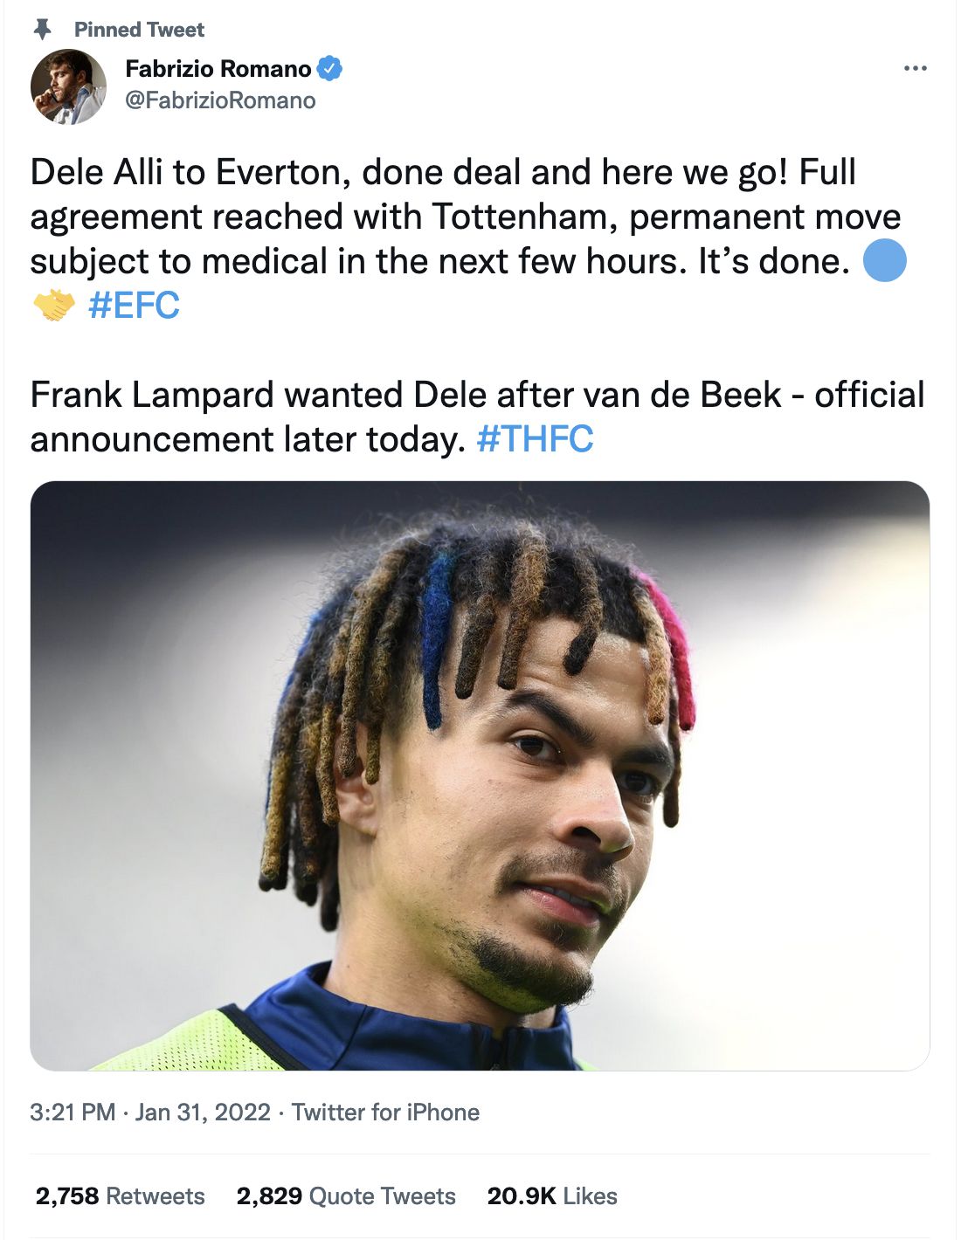This screenshot has width=975, height=1240.
Task: Open the Twitter for iPhone source link
Action: tap(385, 1112)
